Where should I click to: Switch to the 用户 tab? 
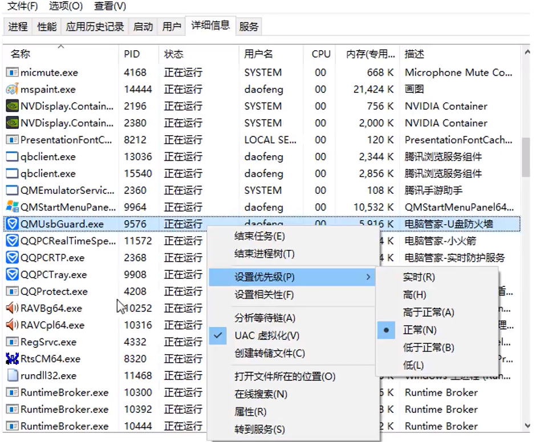pyautogui.click(x=172, y=26)
